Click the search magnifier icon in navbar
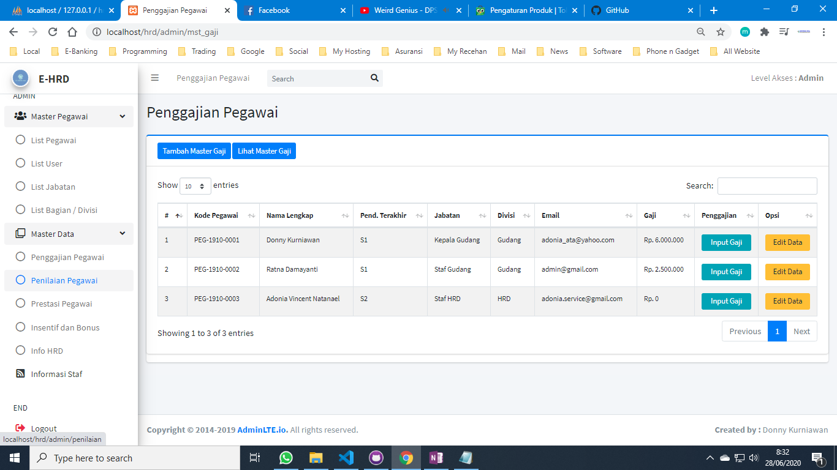 coord(374,78)
